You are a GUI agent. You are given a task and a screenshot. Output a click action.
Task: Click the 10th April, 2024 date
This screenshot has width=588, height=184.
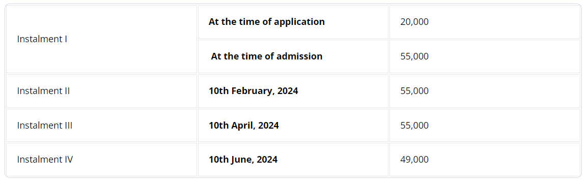tap(244, 126)
